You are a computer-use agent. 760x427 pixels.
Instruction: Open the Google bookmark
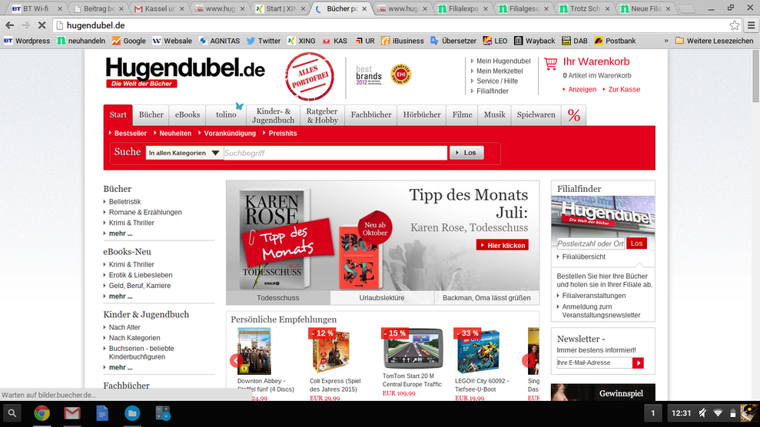[129, 41]
